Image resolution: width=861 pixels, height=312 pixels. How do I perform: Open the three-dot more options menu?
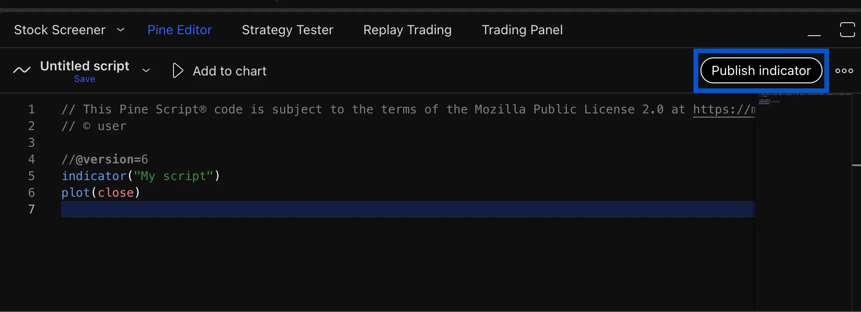(844, 71)
